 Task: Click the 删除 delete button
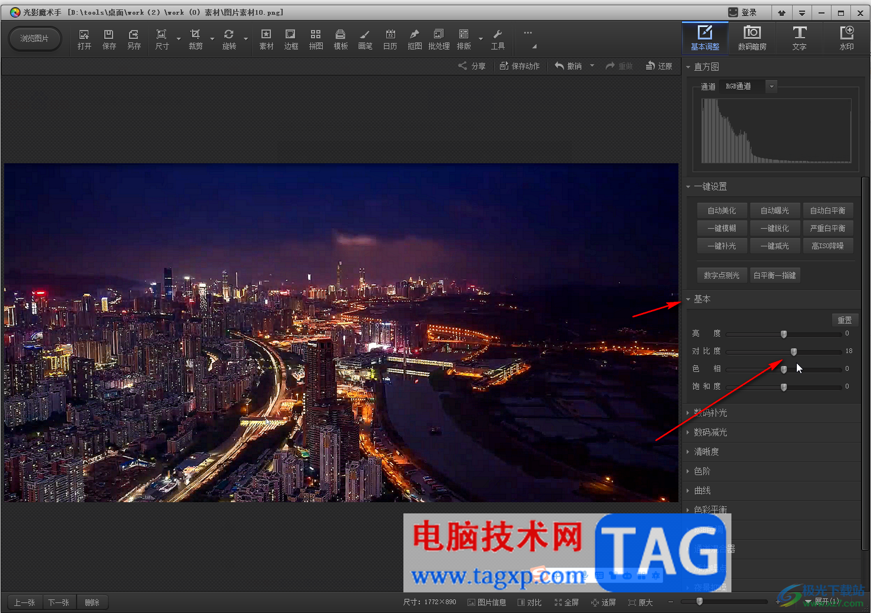point(92,602)
